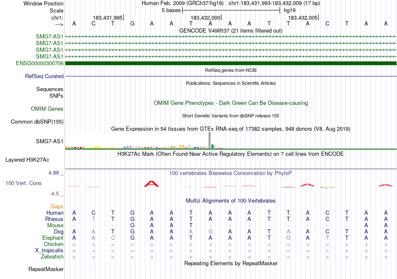Click the RepeatMasker track label

coord(46,269)
